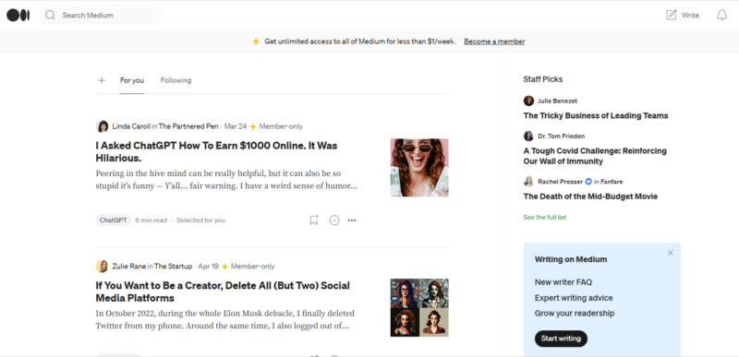
Task: Click the four-portrait article thumbnail
Action: [x=419, y=307]
